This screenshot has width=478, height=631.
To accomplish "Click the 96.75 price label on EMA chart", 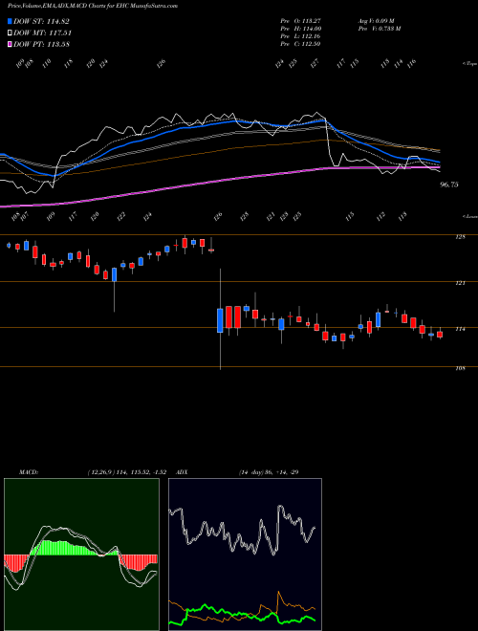I will click(x=449, y=185).
